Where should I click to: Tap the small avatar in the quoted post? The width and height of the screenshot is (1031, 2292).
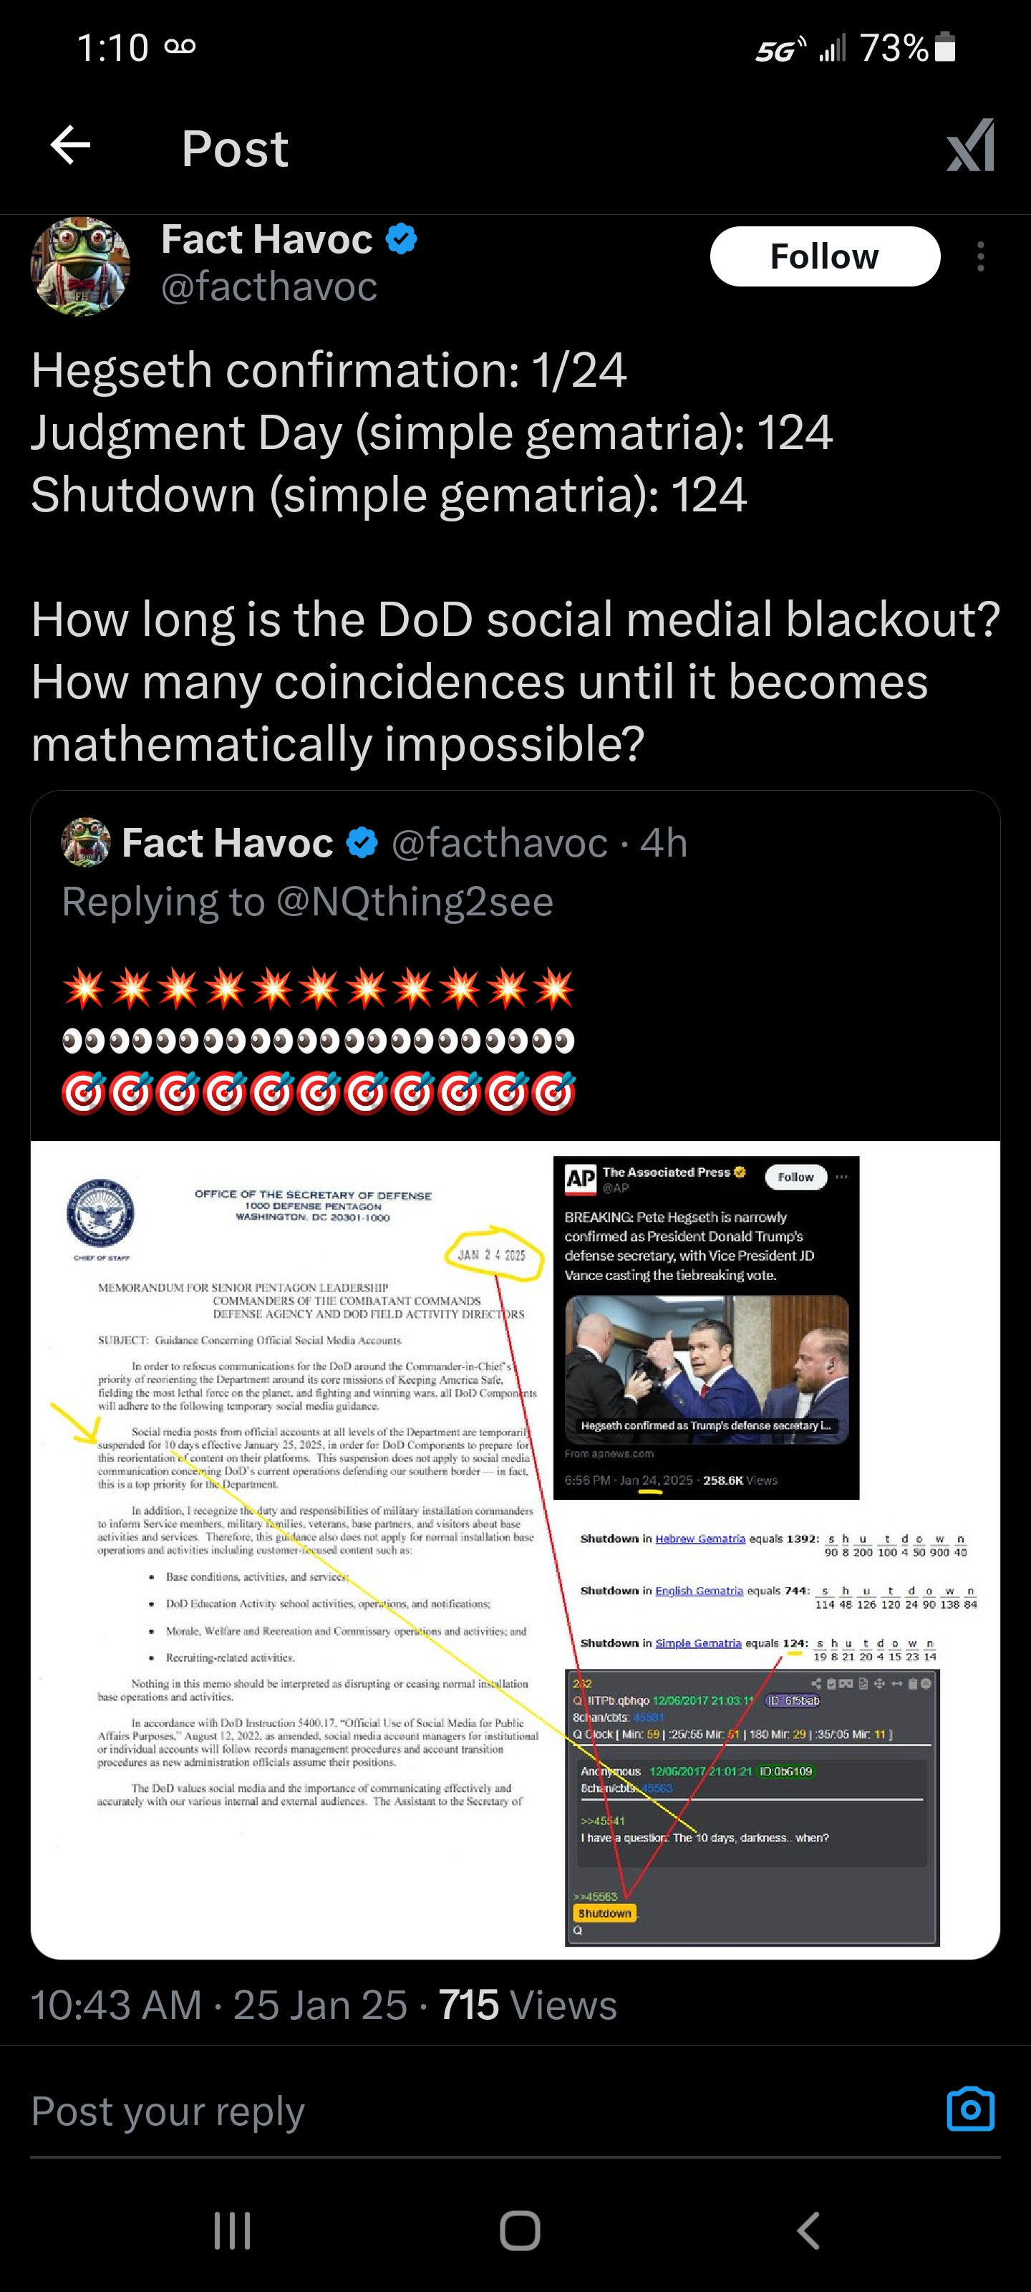point(85,842)
